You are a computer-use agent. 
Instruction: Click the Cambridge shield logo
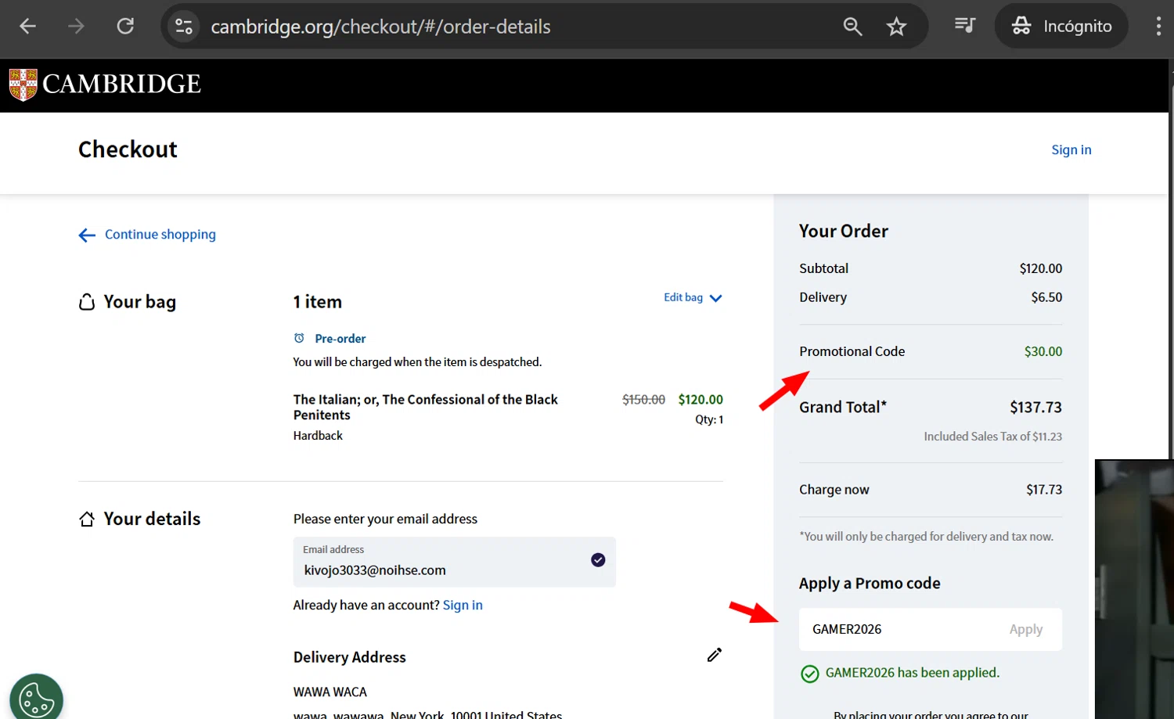[23, 84]
